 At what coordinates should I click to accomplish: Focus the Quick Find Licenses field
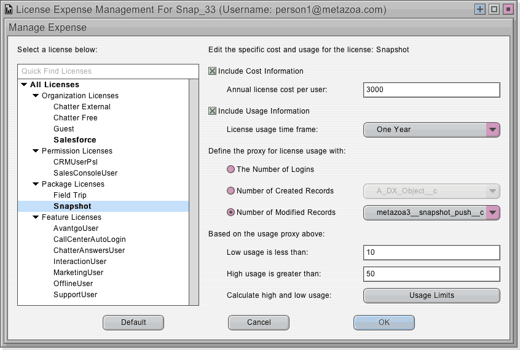(108, 71)
